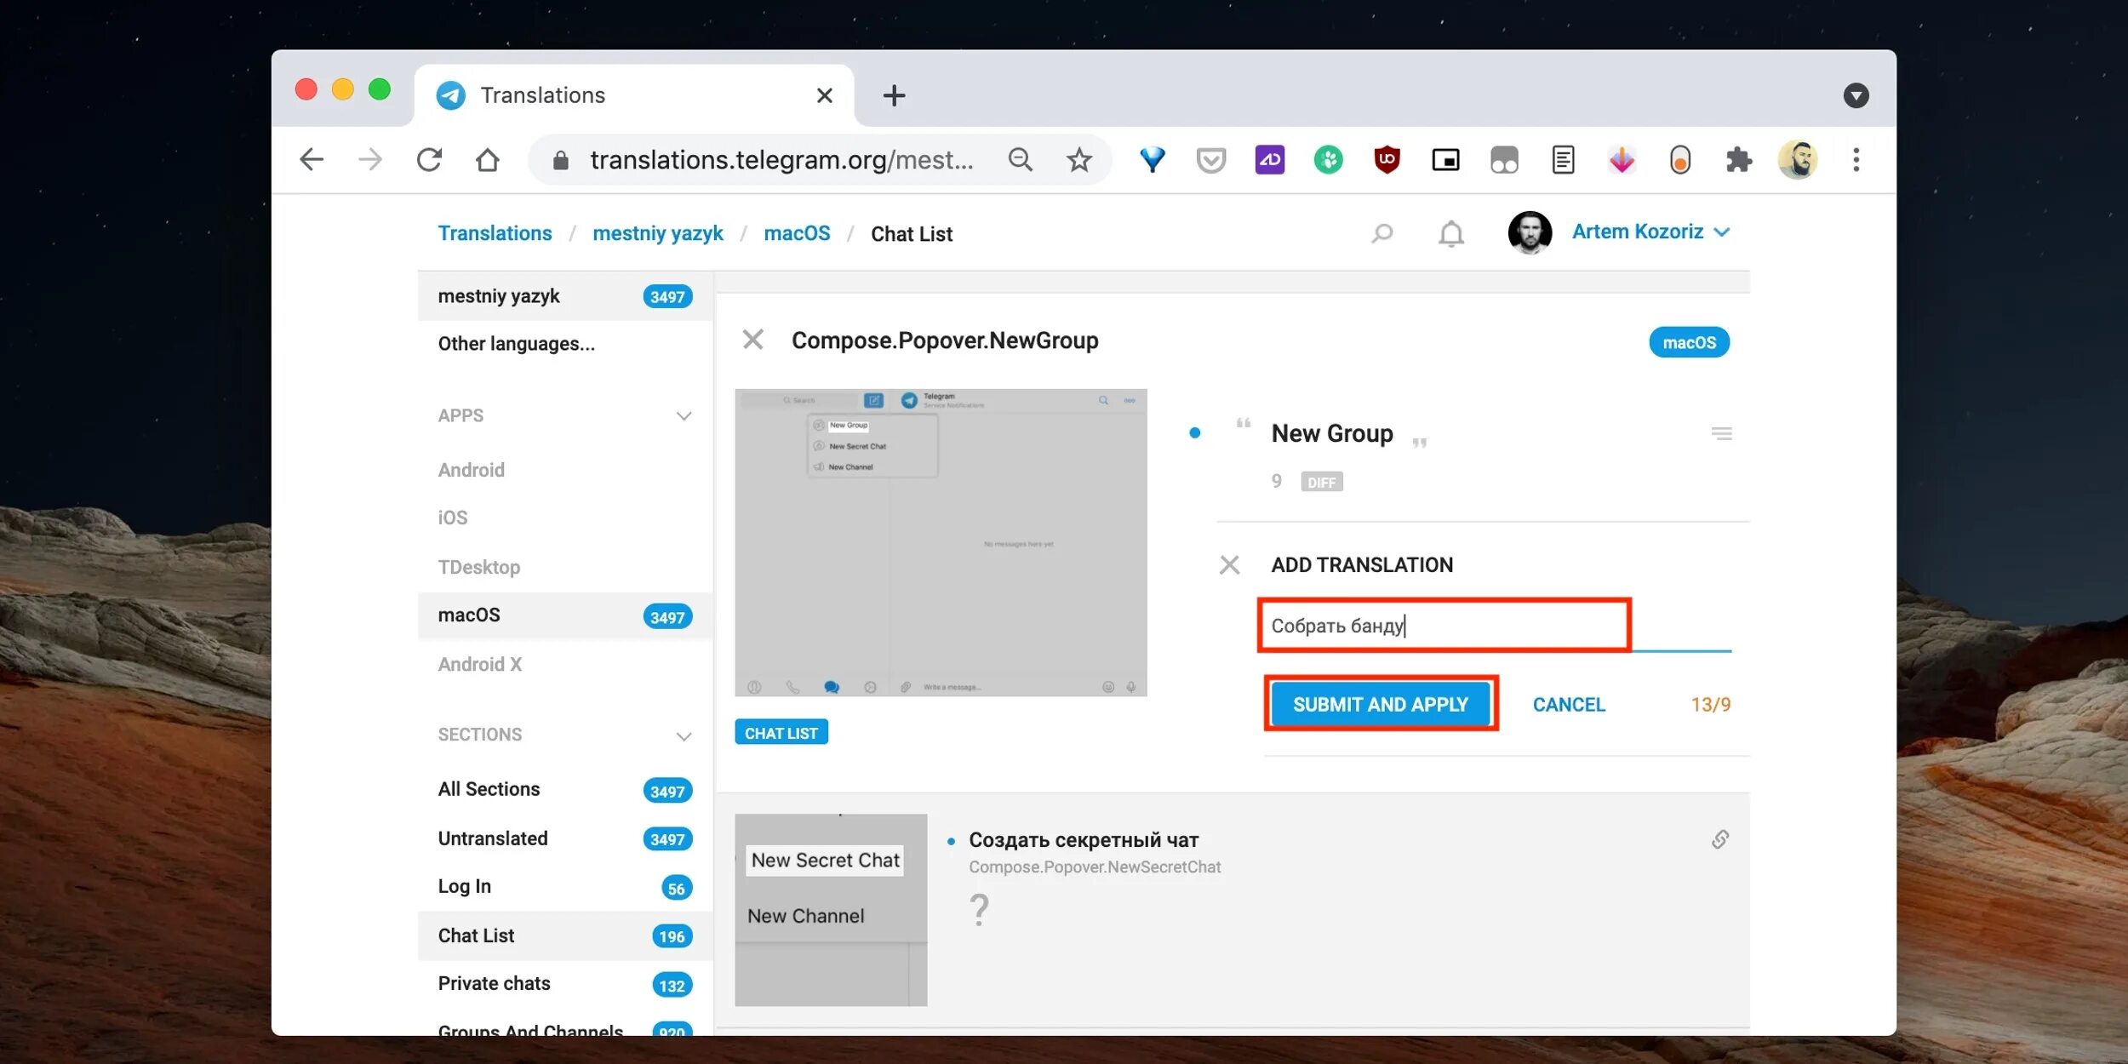The width and height of the screenshot is (2128, 1064).
Task: Select the Chat List section tab
Action: tap(475, 934)
